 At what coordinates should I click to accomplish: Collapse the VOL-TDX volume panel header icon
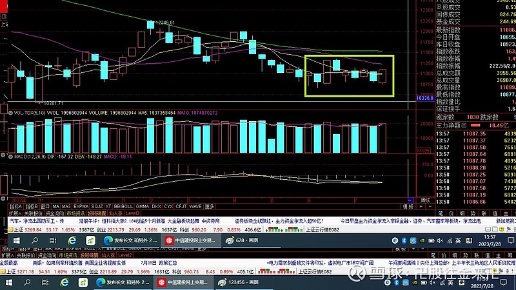point(10,113)
